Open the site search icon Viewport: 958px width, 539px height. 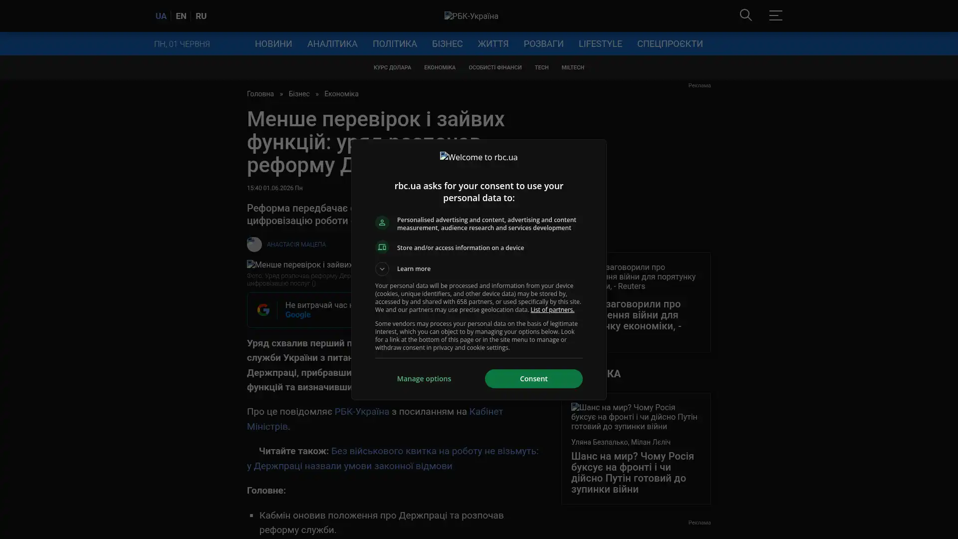[x=745, y=15]
